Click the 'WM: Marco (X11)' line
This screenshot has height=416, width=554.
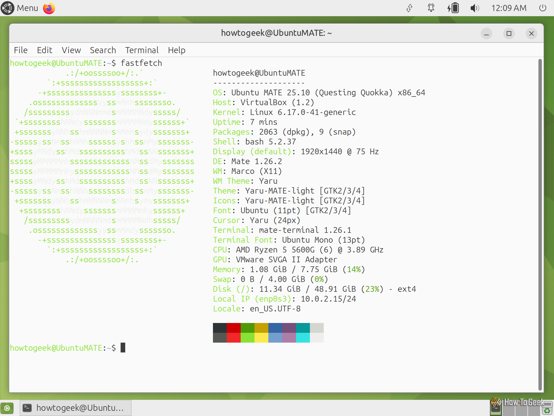tap(248, 171)
